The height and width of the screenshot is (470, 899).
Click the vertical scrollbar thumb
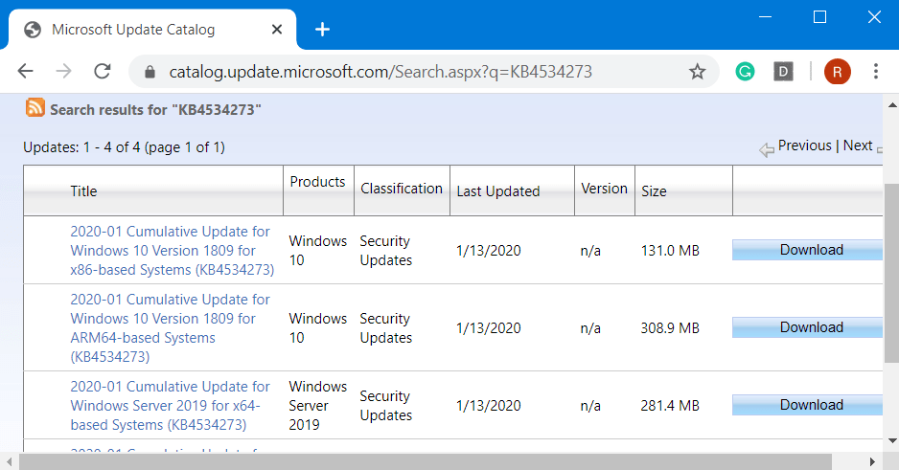[892, 273]
